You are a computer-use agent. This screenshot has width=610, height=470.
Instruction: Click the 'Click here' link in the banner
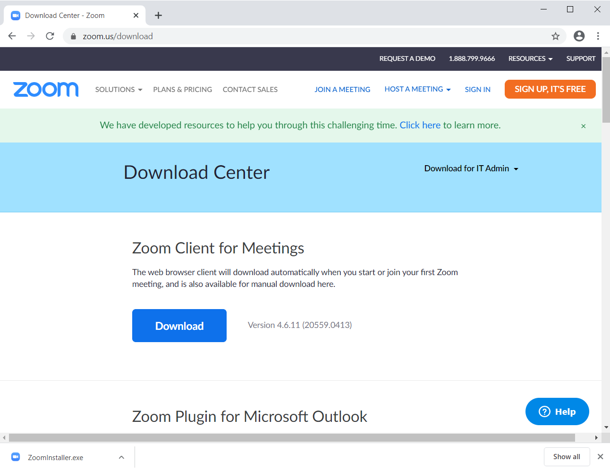tap(420, 125)
